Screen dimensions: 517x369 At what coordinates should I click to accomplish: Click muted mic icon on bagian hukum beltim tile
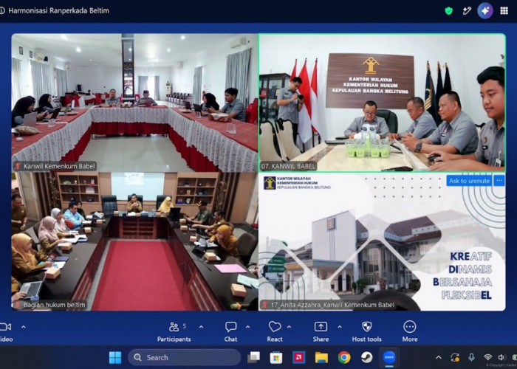[x=18, y=305]
